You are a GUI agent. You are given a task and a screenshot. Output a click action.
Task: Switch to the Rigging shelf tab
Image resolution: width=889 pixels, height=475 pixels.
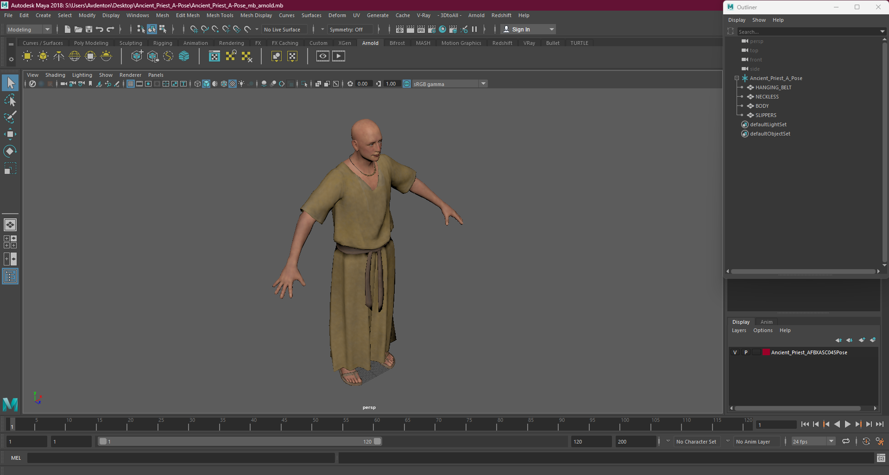pos(163,43)
